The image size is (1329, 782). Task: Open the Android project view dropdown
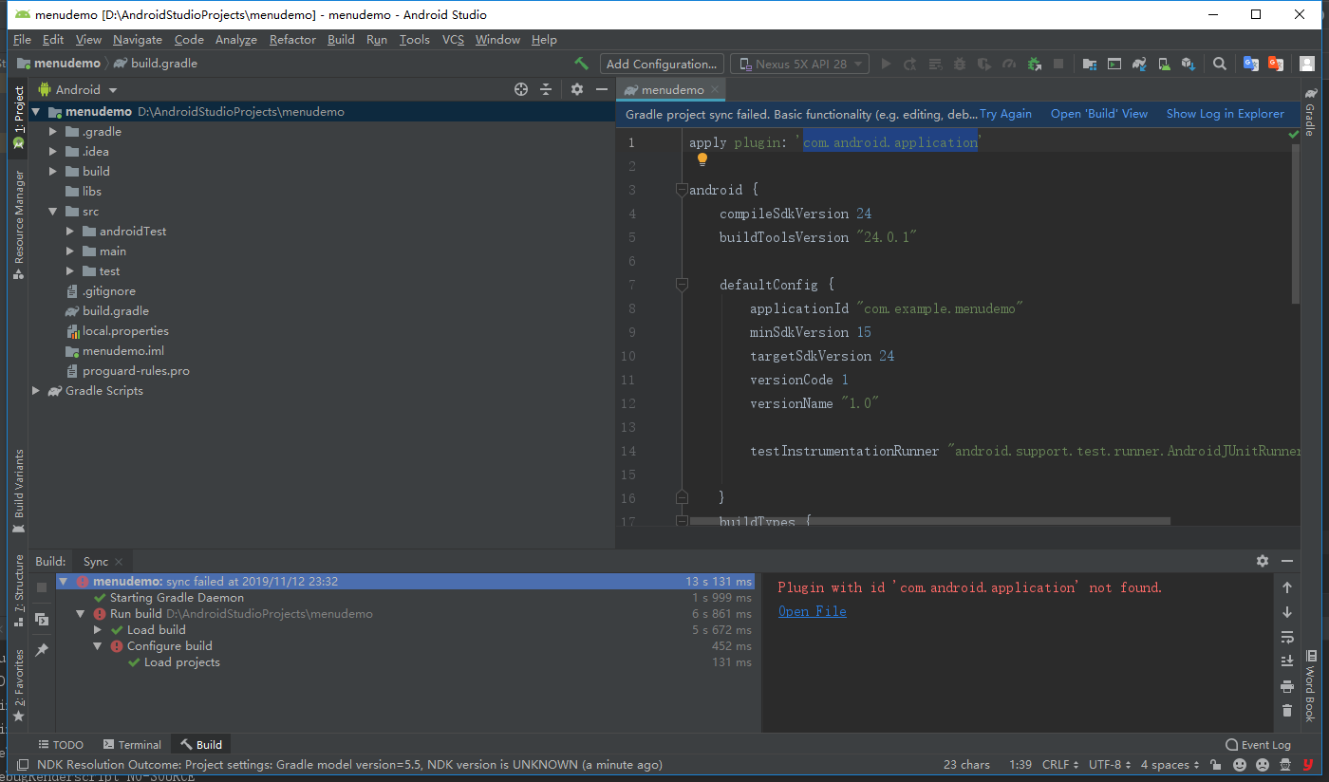[78, 89]
